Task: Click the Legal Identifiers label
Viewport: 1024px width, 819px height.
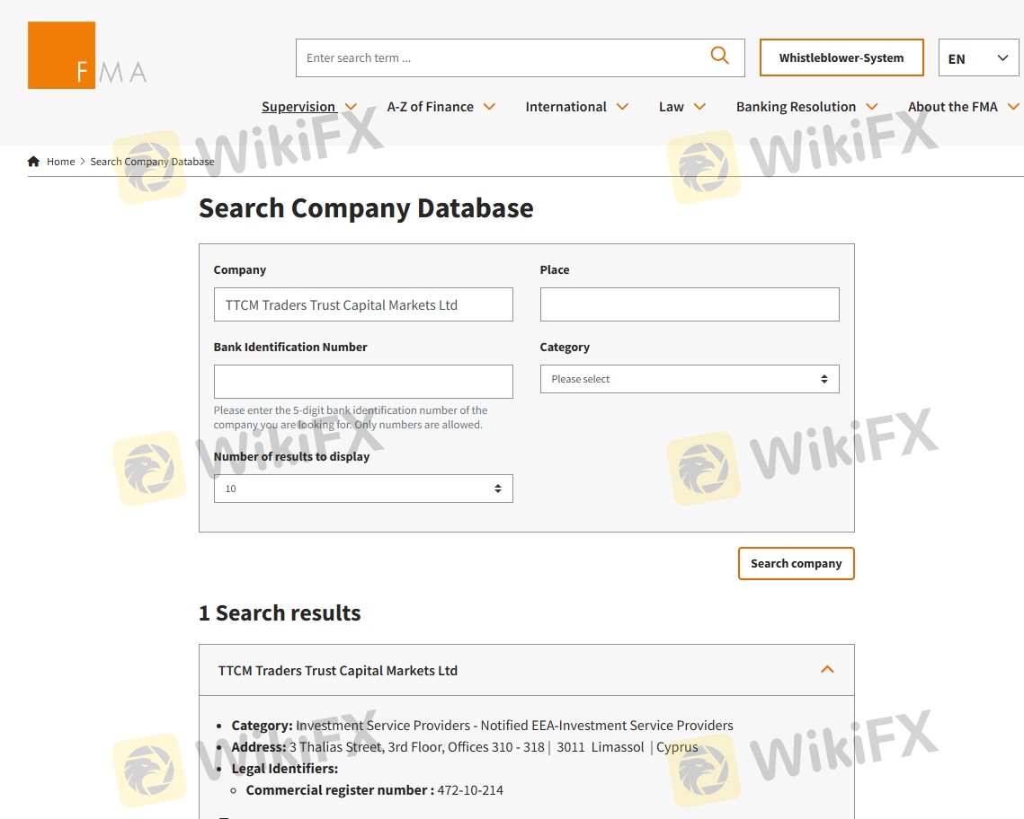Action: coord(285,768)
